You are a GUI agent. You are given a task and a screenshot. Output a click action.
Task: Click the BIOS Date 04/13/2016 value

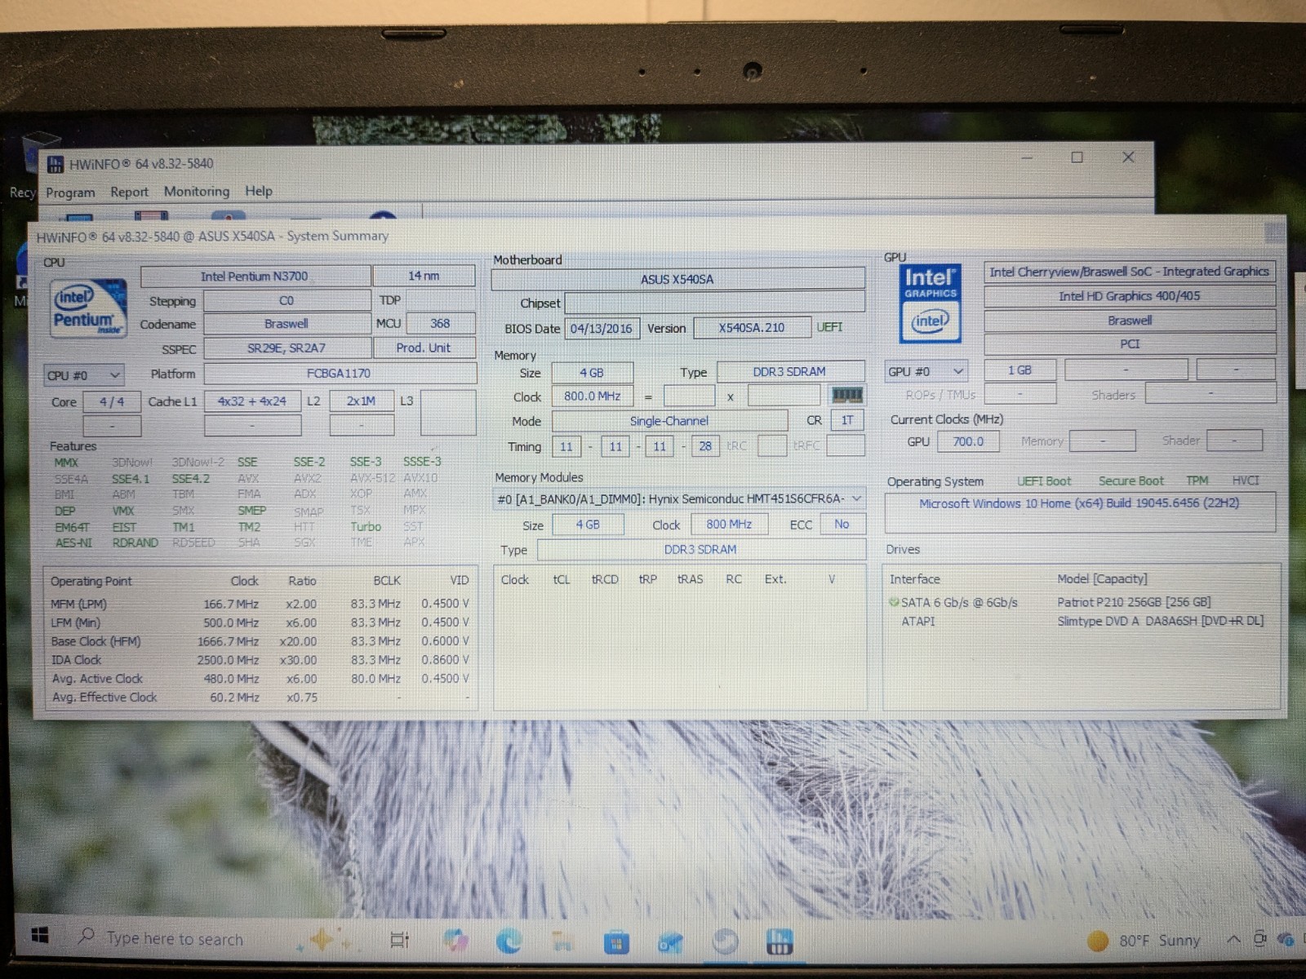[602, 328]
